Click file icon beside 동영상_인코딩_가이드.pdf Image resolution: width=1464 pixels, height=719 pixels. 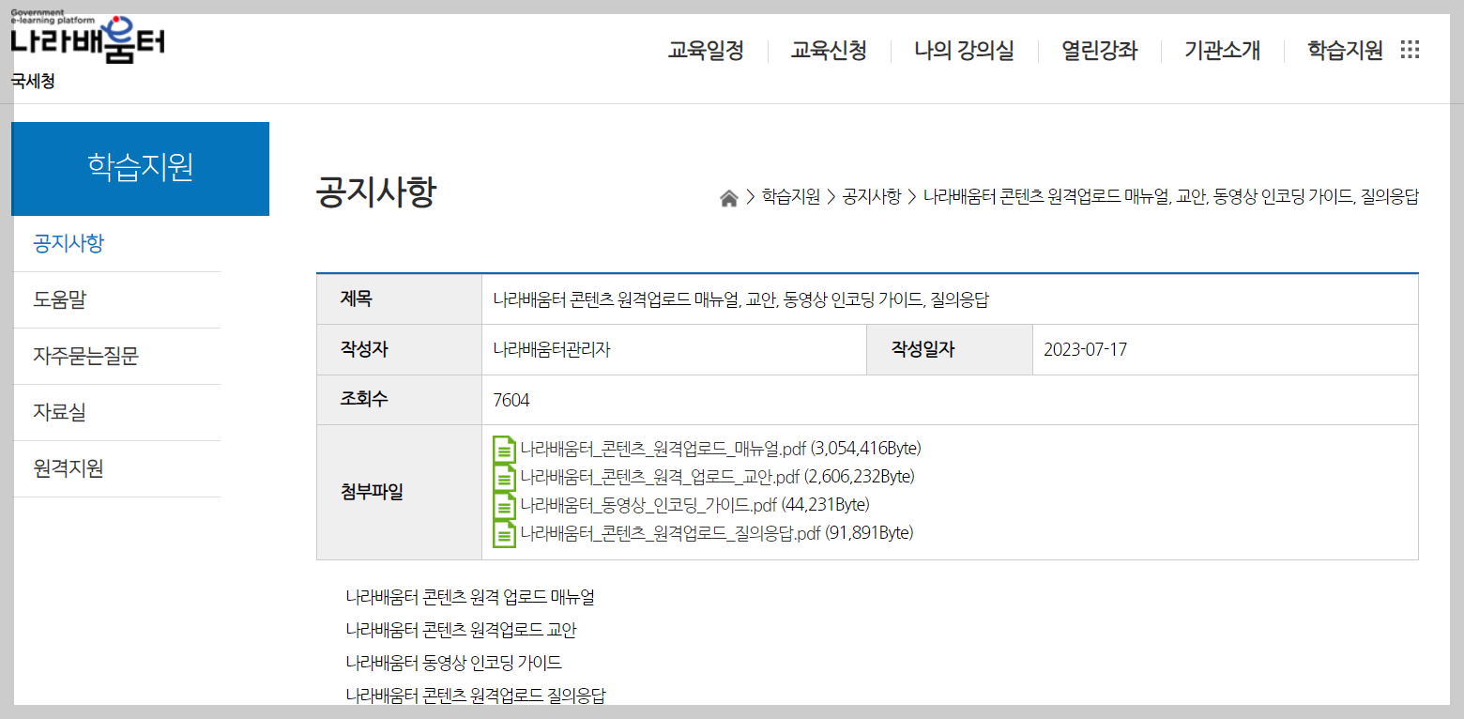click(505, 505)
